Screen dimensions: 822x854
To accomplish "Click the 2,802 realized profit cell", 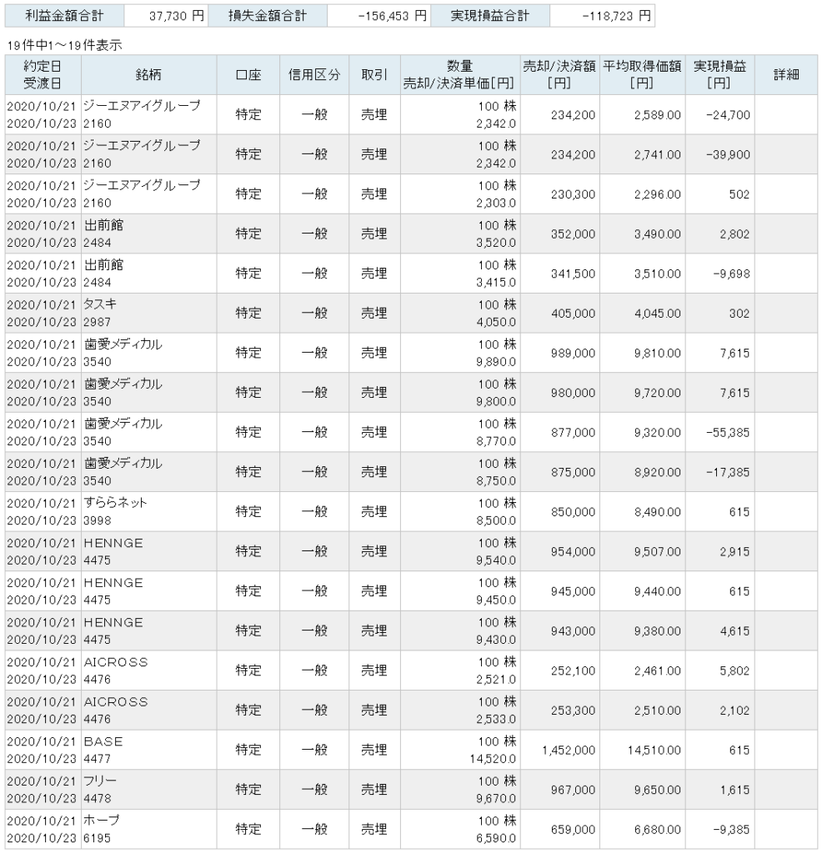I will pos(719,234).
